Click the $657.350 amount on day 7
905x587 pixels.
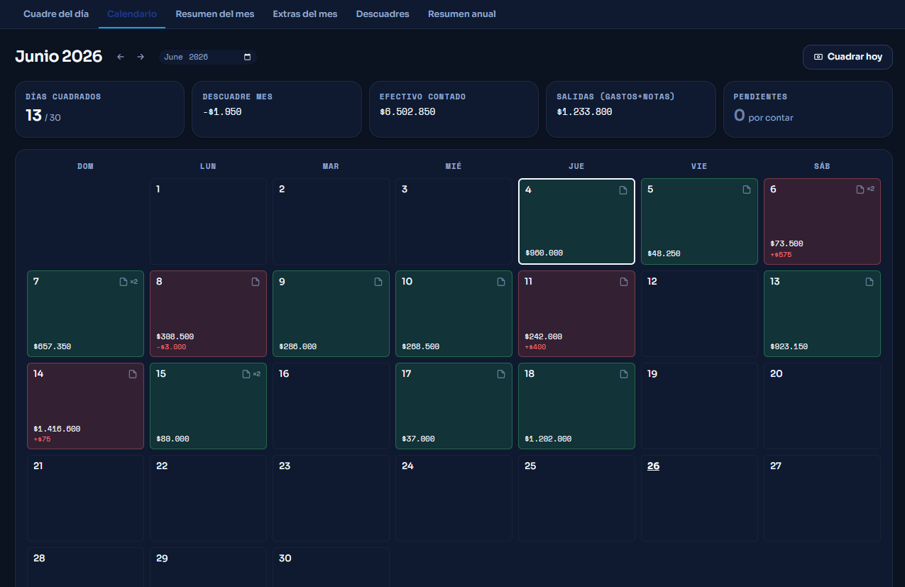[53, 347]
